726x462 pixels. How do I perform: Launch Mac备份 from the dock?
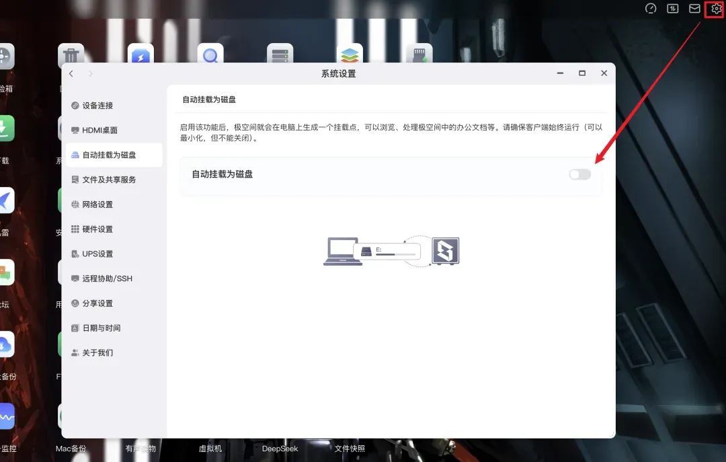point(71,449)
